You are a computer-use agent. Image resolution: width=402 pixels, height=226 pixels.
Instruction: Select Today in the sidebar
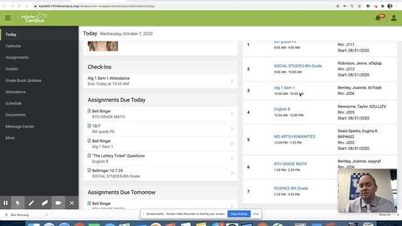(39, 35)
